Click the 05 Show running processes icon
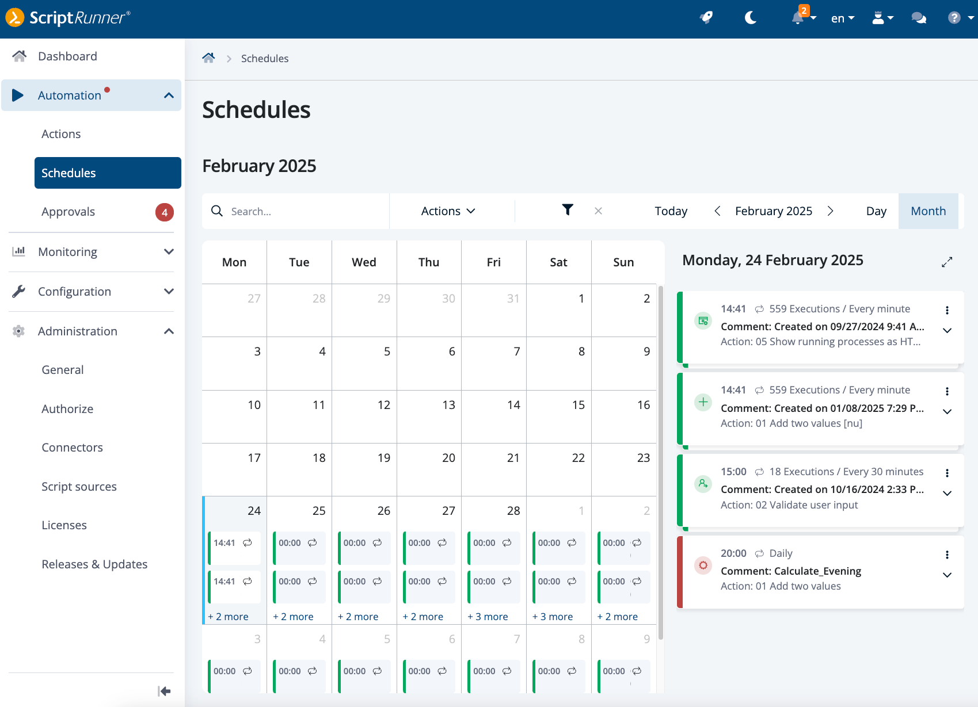978x707 pixels. pos(703,321)
